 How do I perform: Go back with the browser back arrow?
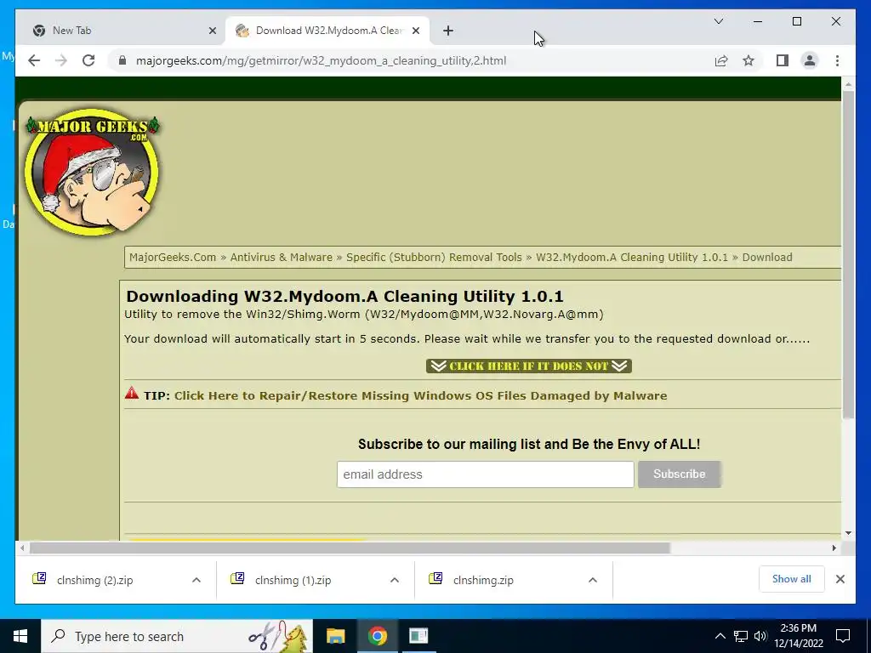click(x=34, y=60)
